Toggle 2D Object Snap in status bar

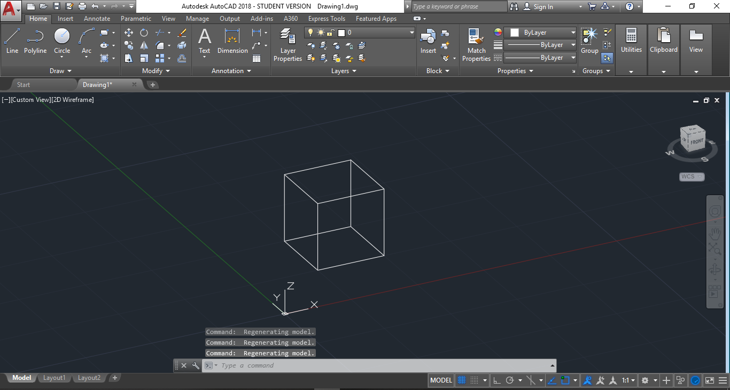coord(565,380)
